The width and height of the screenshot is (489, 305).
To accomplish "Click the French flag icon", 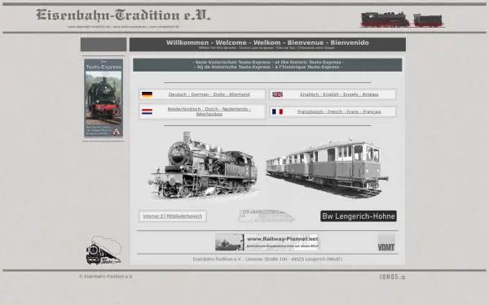I will pos(277,111).
